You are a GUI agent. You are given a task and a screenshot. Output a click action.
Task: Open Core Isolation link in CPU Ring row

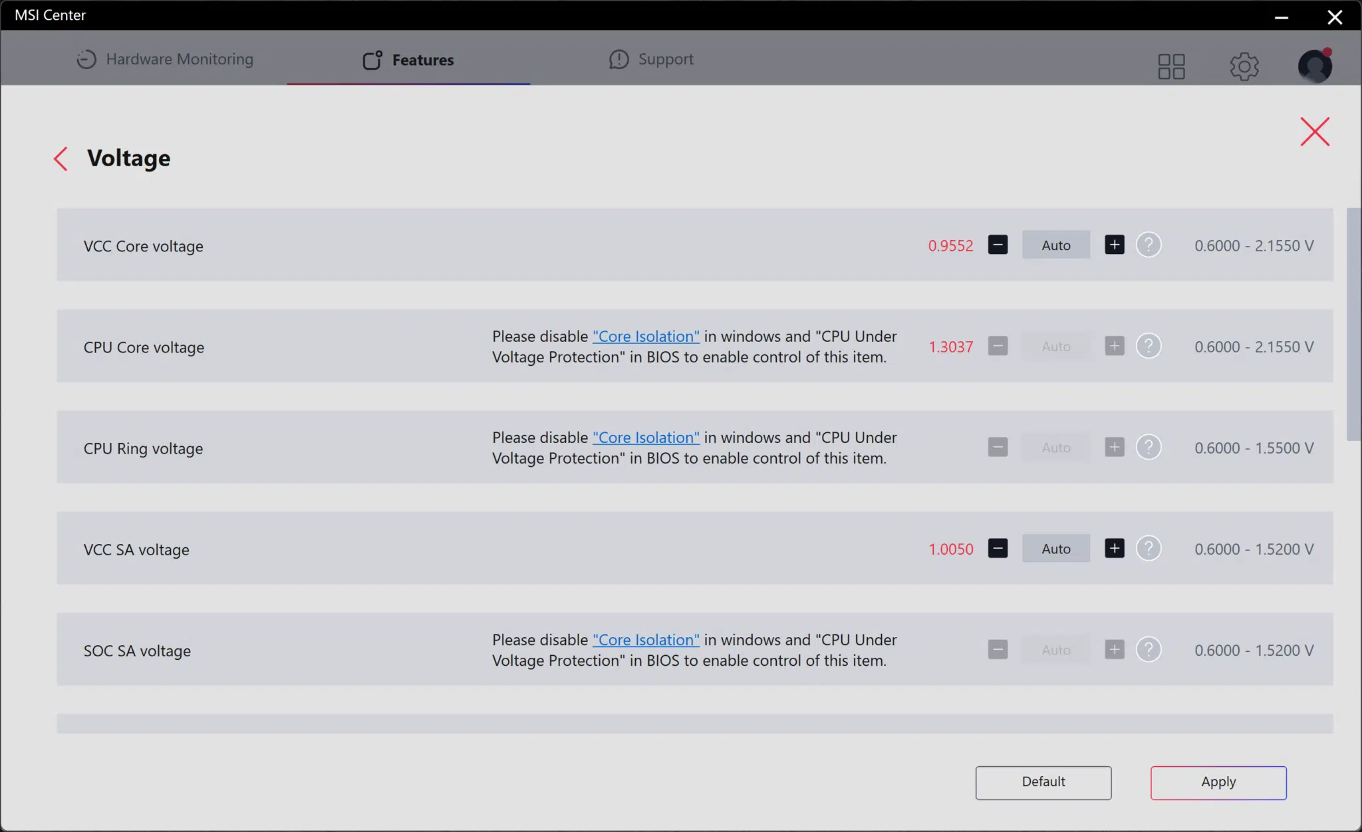646,438
